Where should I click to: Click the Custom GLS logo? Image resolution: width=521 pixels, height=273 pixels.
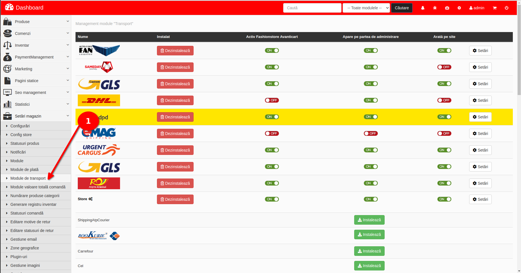pos(99,84)
